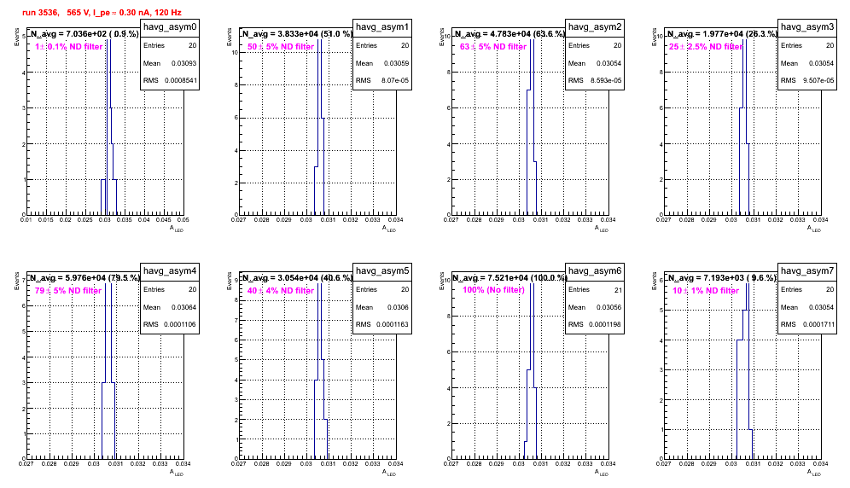Click Mean value 0.03064 in havg_asym4
850x488 pixels.
pyautogui.click(x=183, y=307)
